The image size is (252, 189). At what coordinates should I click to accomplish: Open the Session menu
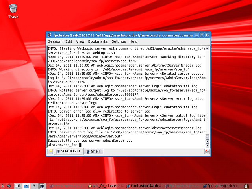click(x=55, y=41)
